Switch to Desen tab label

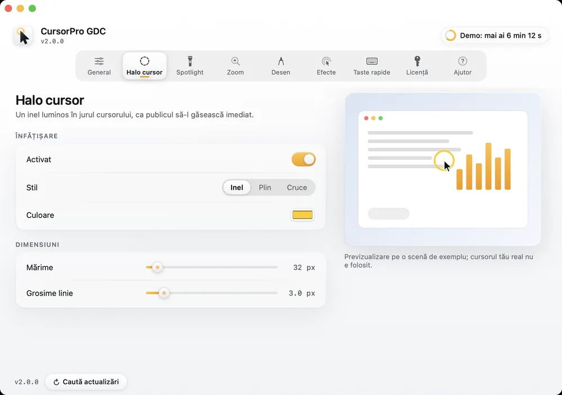click(280, 72)
